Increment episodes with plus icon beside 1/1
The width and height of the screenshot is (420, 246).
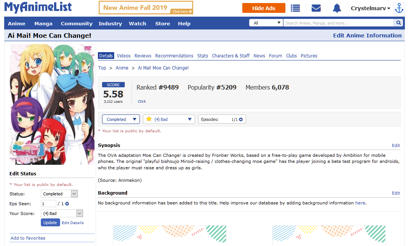click(x=241, y=119)
